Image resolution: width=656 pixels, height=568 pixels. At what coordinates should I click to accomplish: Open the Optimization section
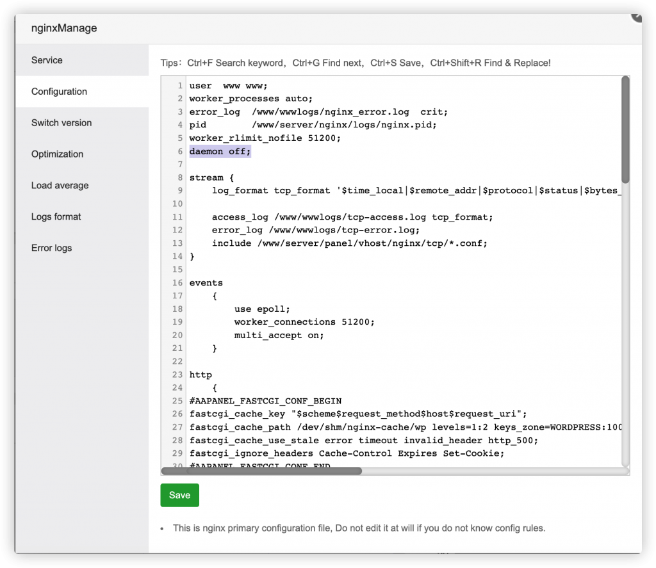point(57,154)
